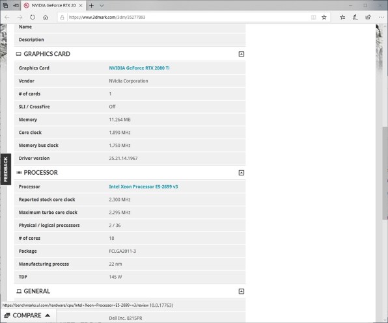Open reading view icon
388x323 pixels.
coord(314,18)
